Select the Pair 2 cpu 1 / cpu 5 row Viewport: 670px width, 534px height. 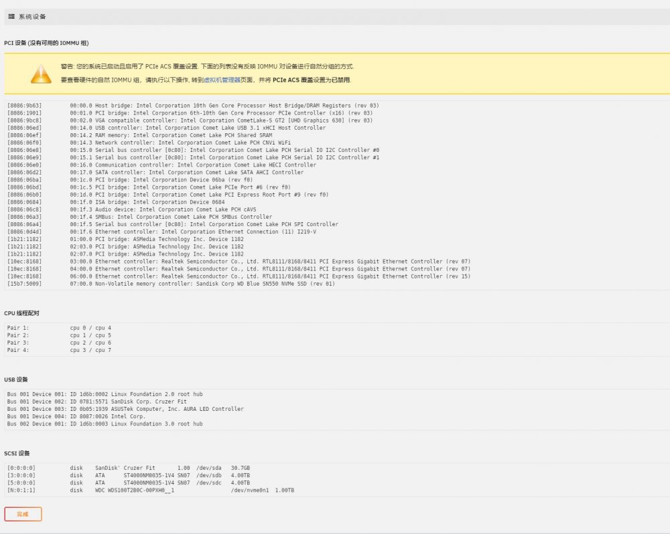[x=59, y=335]
